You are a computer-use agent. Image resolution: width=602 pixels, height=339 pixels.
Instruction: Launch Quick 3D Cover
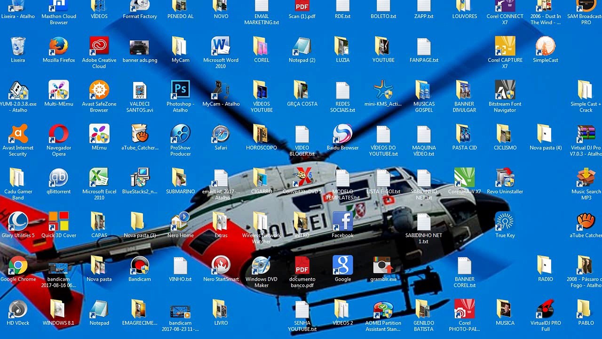click(x=59, y=222)
